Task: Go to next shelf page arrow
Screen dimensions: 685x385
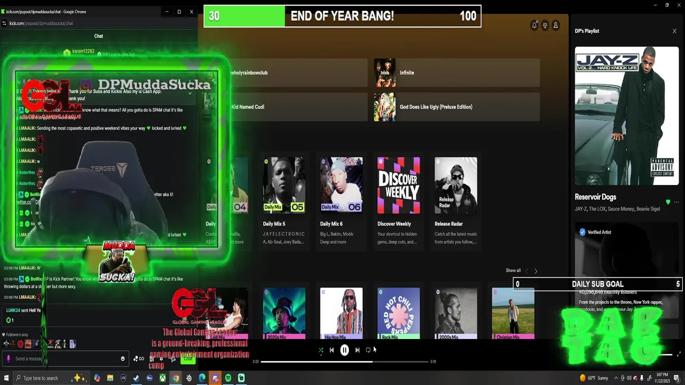Action: (x=536, y=271)
